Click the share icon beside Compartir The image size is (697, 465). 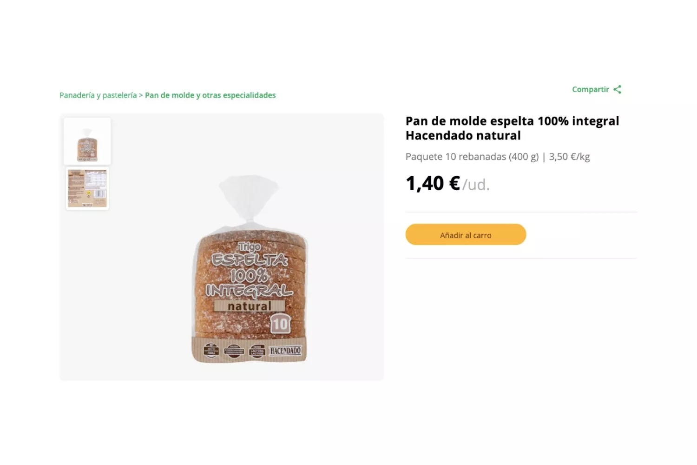617,89
